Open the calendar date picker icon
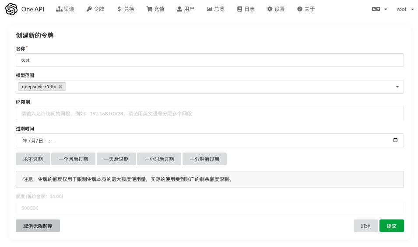The height and width of the screenshot is (247, 418). tap(395, 140)
